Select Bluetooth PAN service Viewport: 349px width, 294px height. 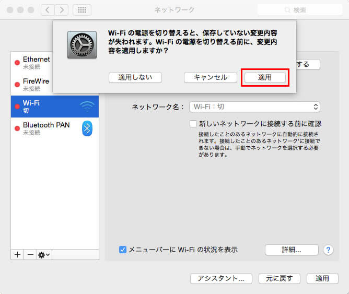[55, 128]
